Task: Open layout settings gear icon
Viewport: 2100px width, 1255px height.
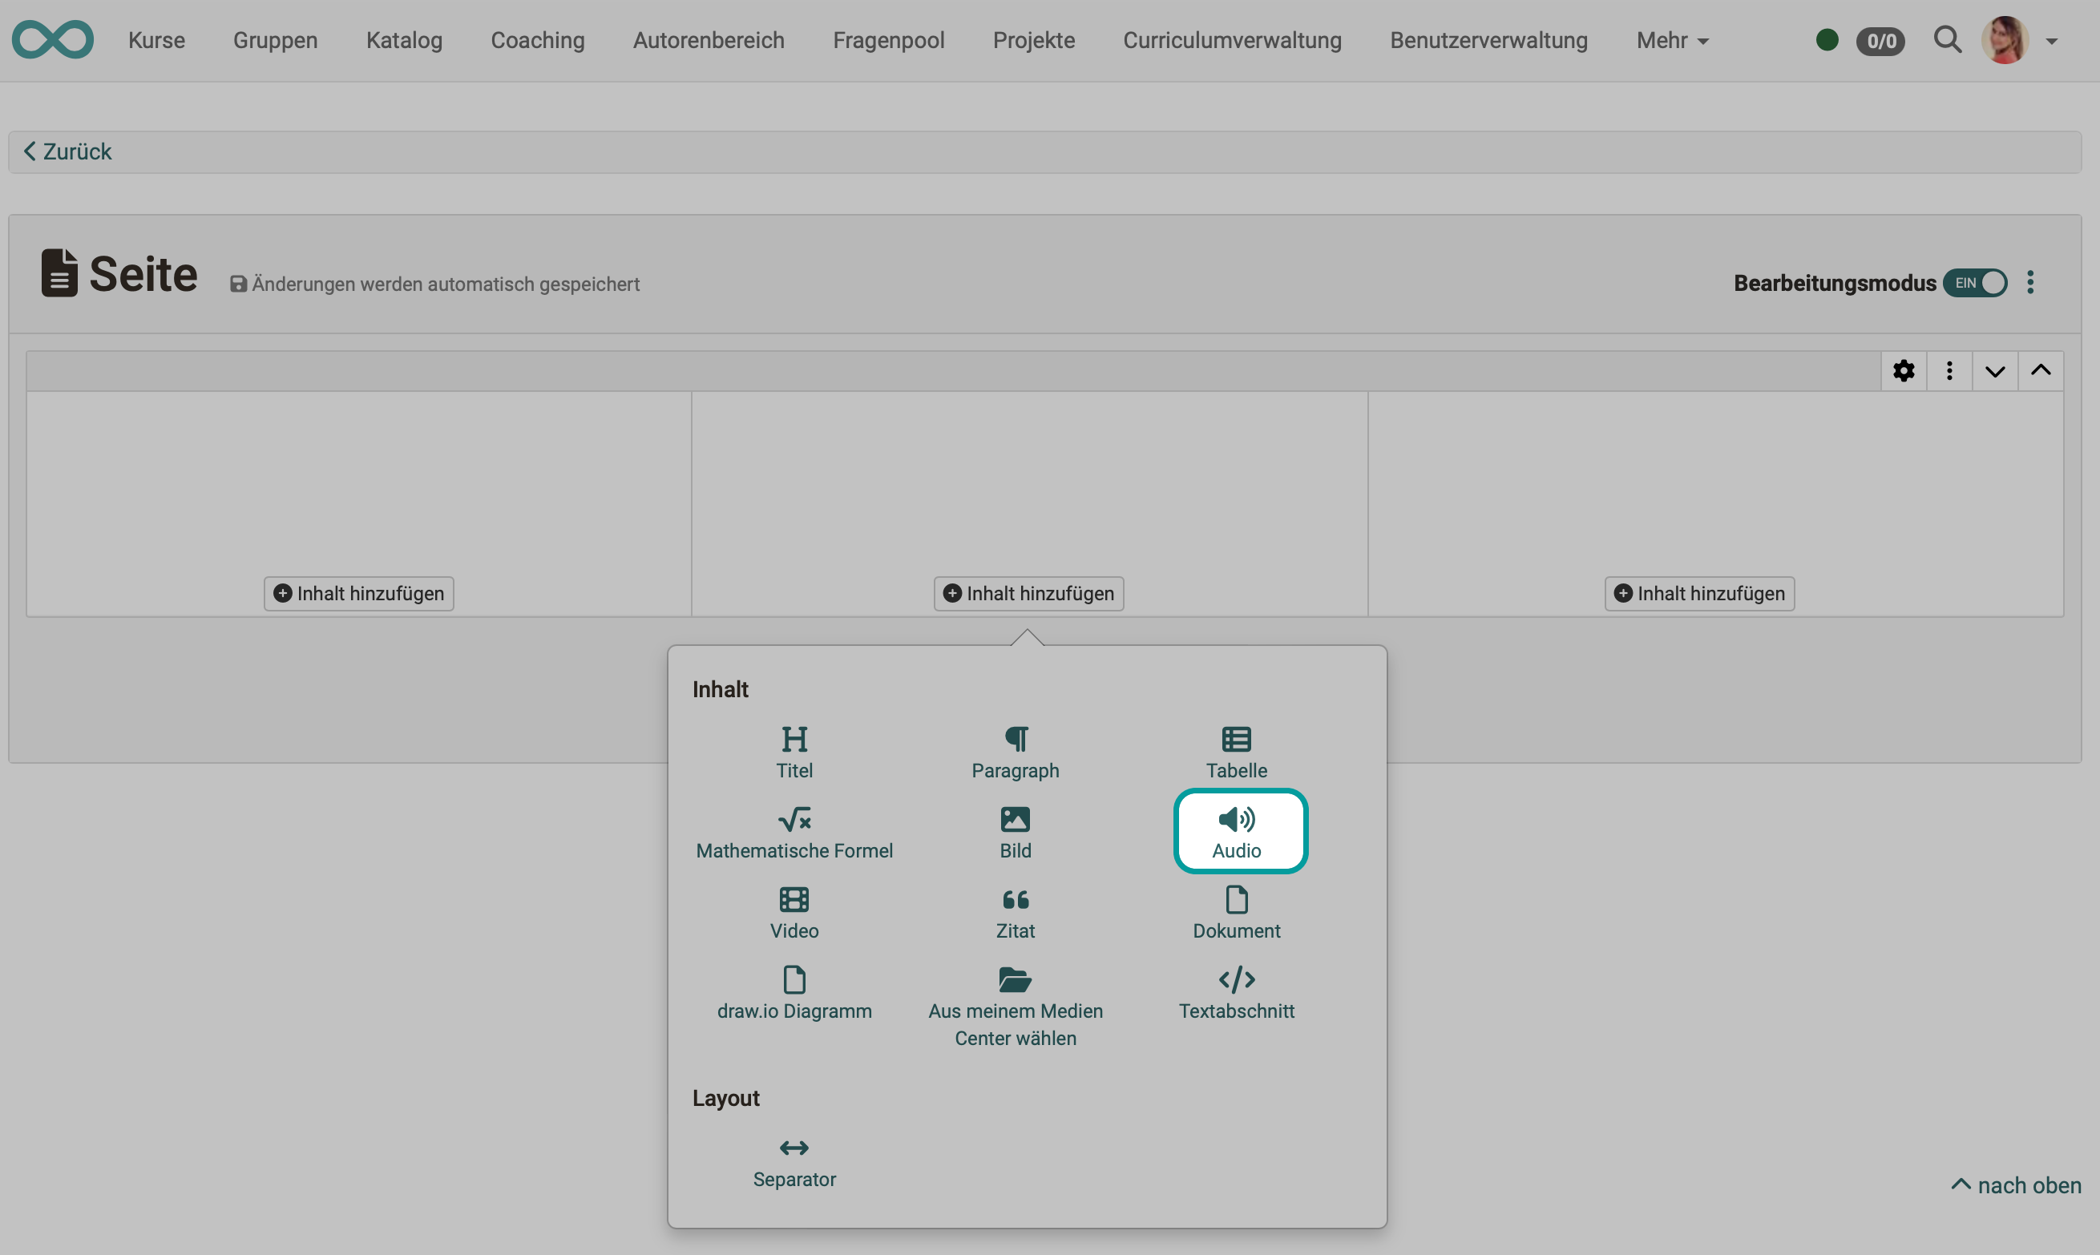Action: click(1903, 370)
